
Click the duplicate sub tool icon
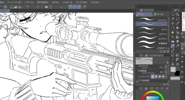[x=164, y=51]
